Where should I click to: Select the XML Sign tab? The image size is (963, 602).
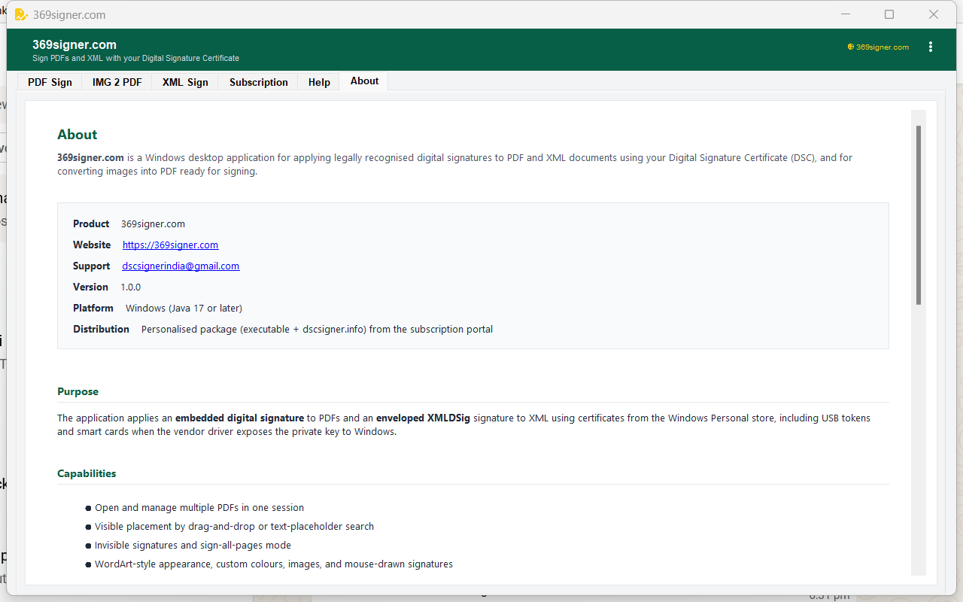click(x=185, y=82)
